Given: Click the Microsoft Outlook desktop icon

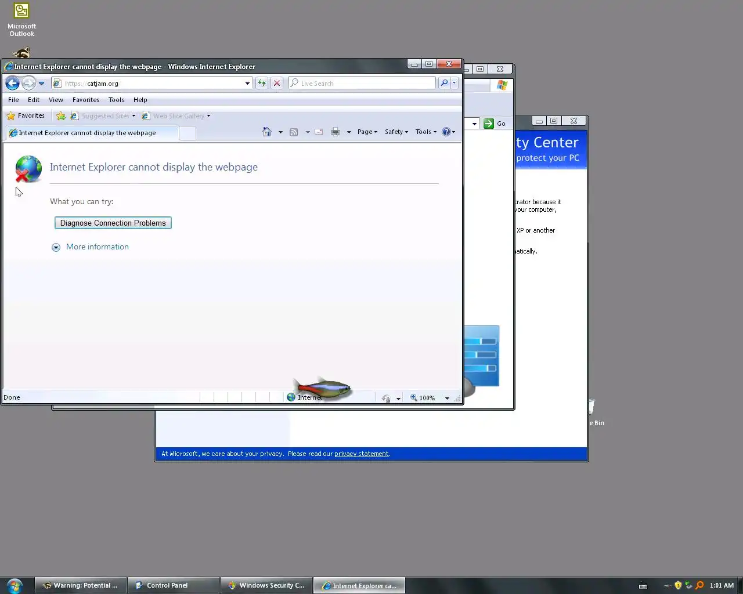Looking at the screenshot, I should click(21, 20).
